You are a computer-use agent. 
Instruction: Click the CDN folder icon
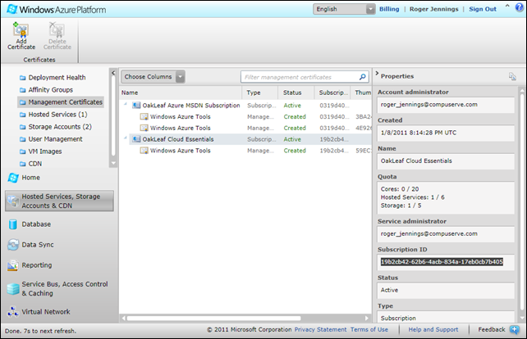point(22,164)
